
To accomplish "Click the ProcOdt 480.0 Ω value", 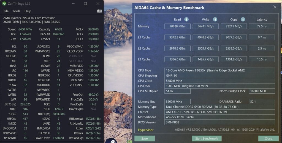I will pos(93,95).
